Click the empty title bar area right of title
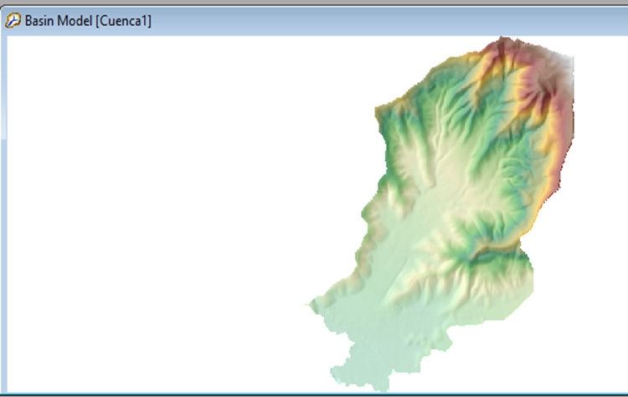628x397 pixels. 377,21
